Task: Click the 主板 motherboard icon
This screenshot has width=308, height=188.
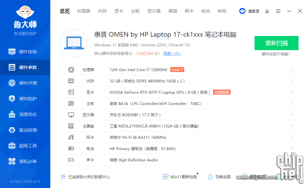Action: 71,103
